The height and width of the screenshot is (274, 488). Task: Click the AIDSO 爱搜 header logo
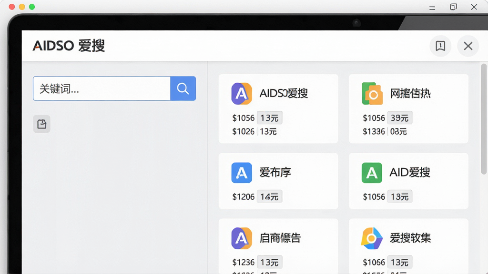[x=69, y=46]
